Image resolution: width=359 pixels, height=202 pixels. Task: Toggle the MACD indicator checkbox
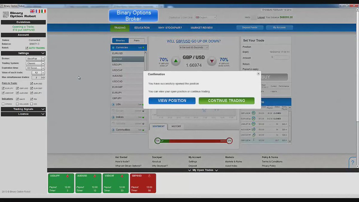[17, 99]
